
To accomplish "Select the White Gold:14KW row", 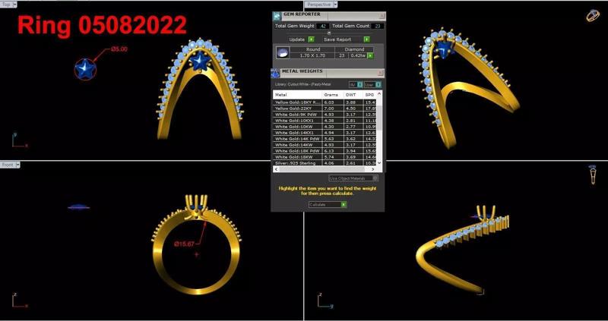I will pos(325,145).
